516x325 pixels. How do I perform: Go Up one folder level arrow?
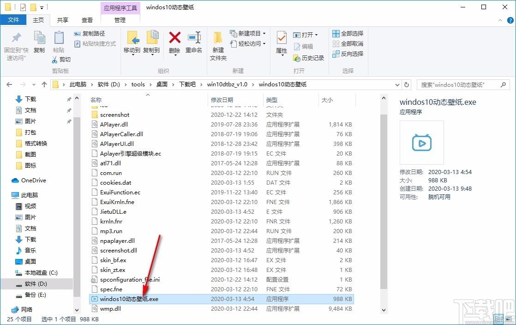(x=44, y=84)
